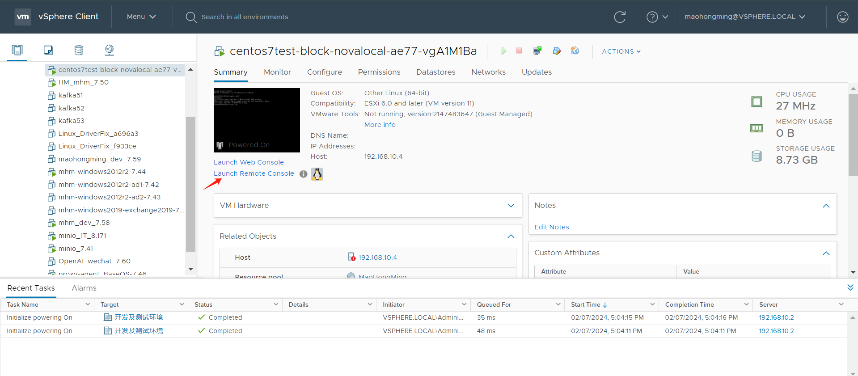
Task: Click the search in all environments field
Action: point(245,17)
